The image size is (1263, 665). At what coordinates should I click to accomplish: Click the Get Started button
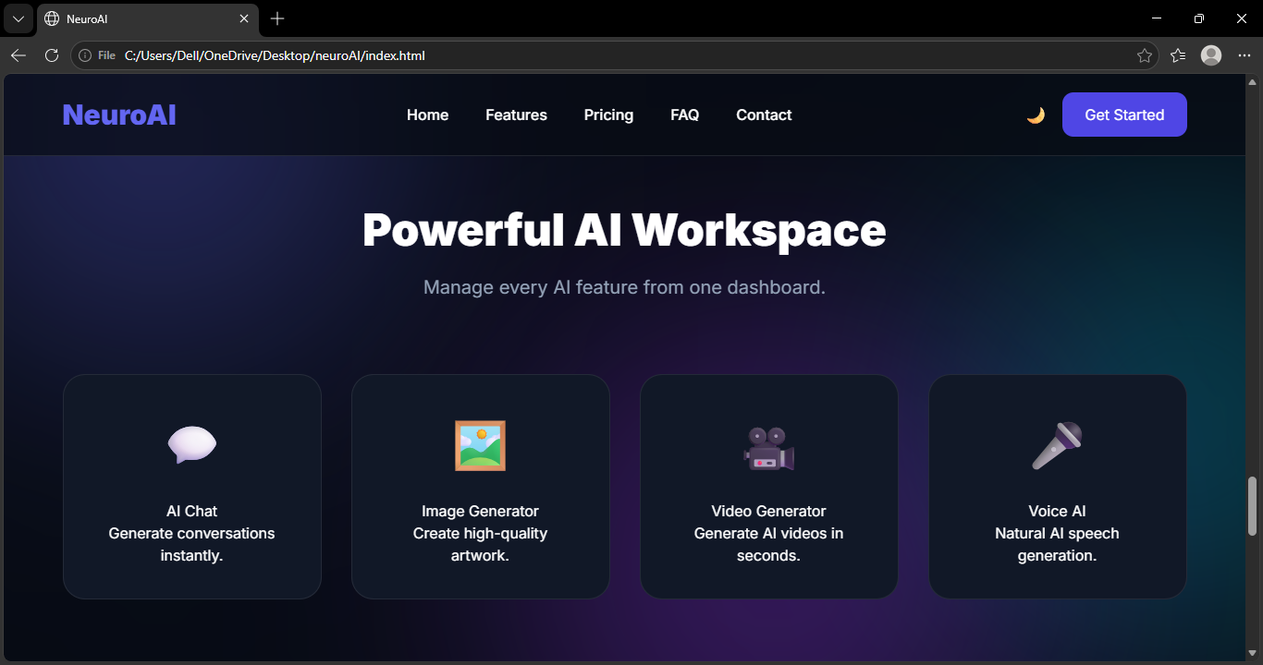coord(1124,115)
